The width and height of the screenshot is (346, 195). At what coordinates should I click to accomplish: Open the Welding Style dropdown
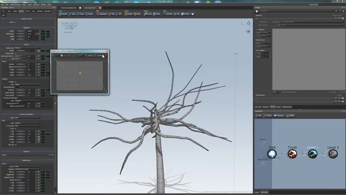tap(28, 84)
